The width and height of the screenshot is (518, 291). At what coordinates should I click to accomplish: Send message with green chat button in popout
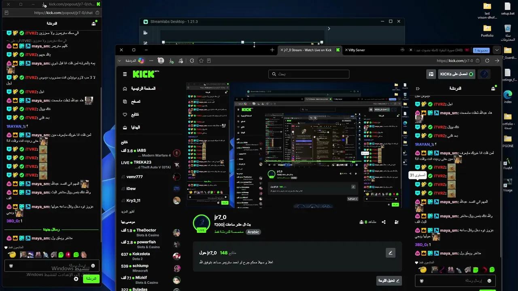point(91,278)
